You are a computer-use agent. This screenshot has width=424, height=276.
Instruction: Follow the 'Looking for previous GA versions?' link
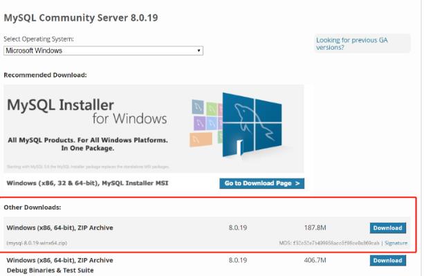pos(352,44)
